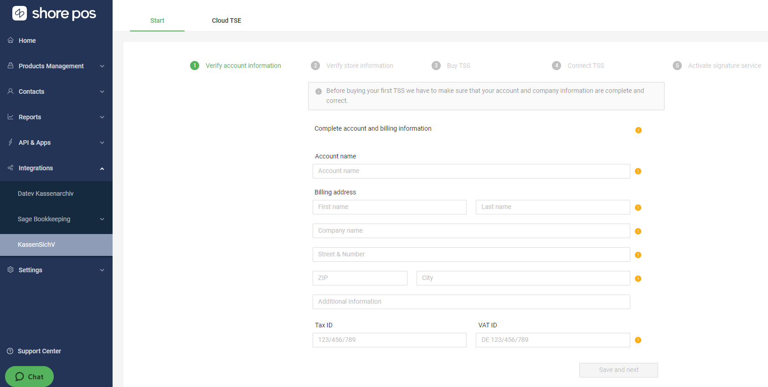Focus the Street & Number input field
Screen dimensions: 768x387
[471, 255]
